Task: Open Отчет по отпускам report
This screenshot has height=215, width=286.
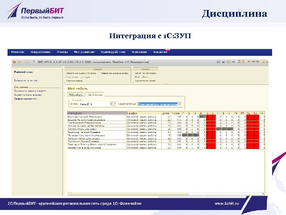Action: 145,73
